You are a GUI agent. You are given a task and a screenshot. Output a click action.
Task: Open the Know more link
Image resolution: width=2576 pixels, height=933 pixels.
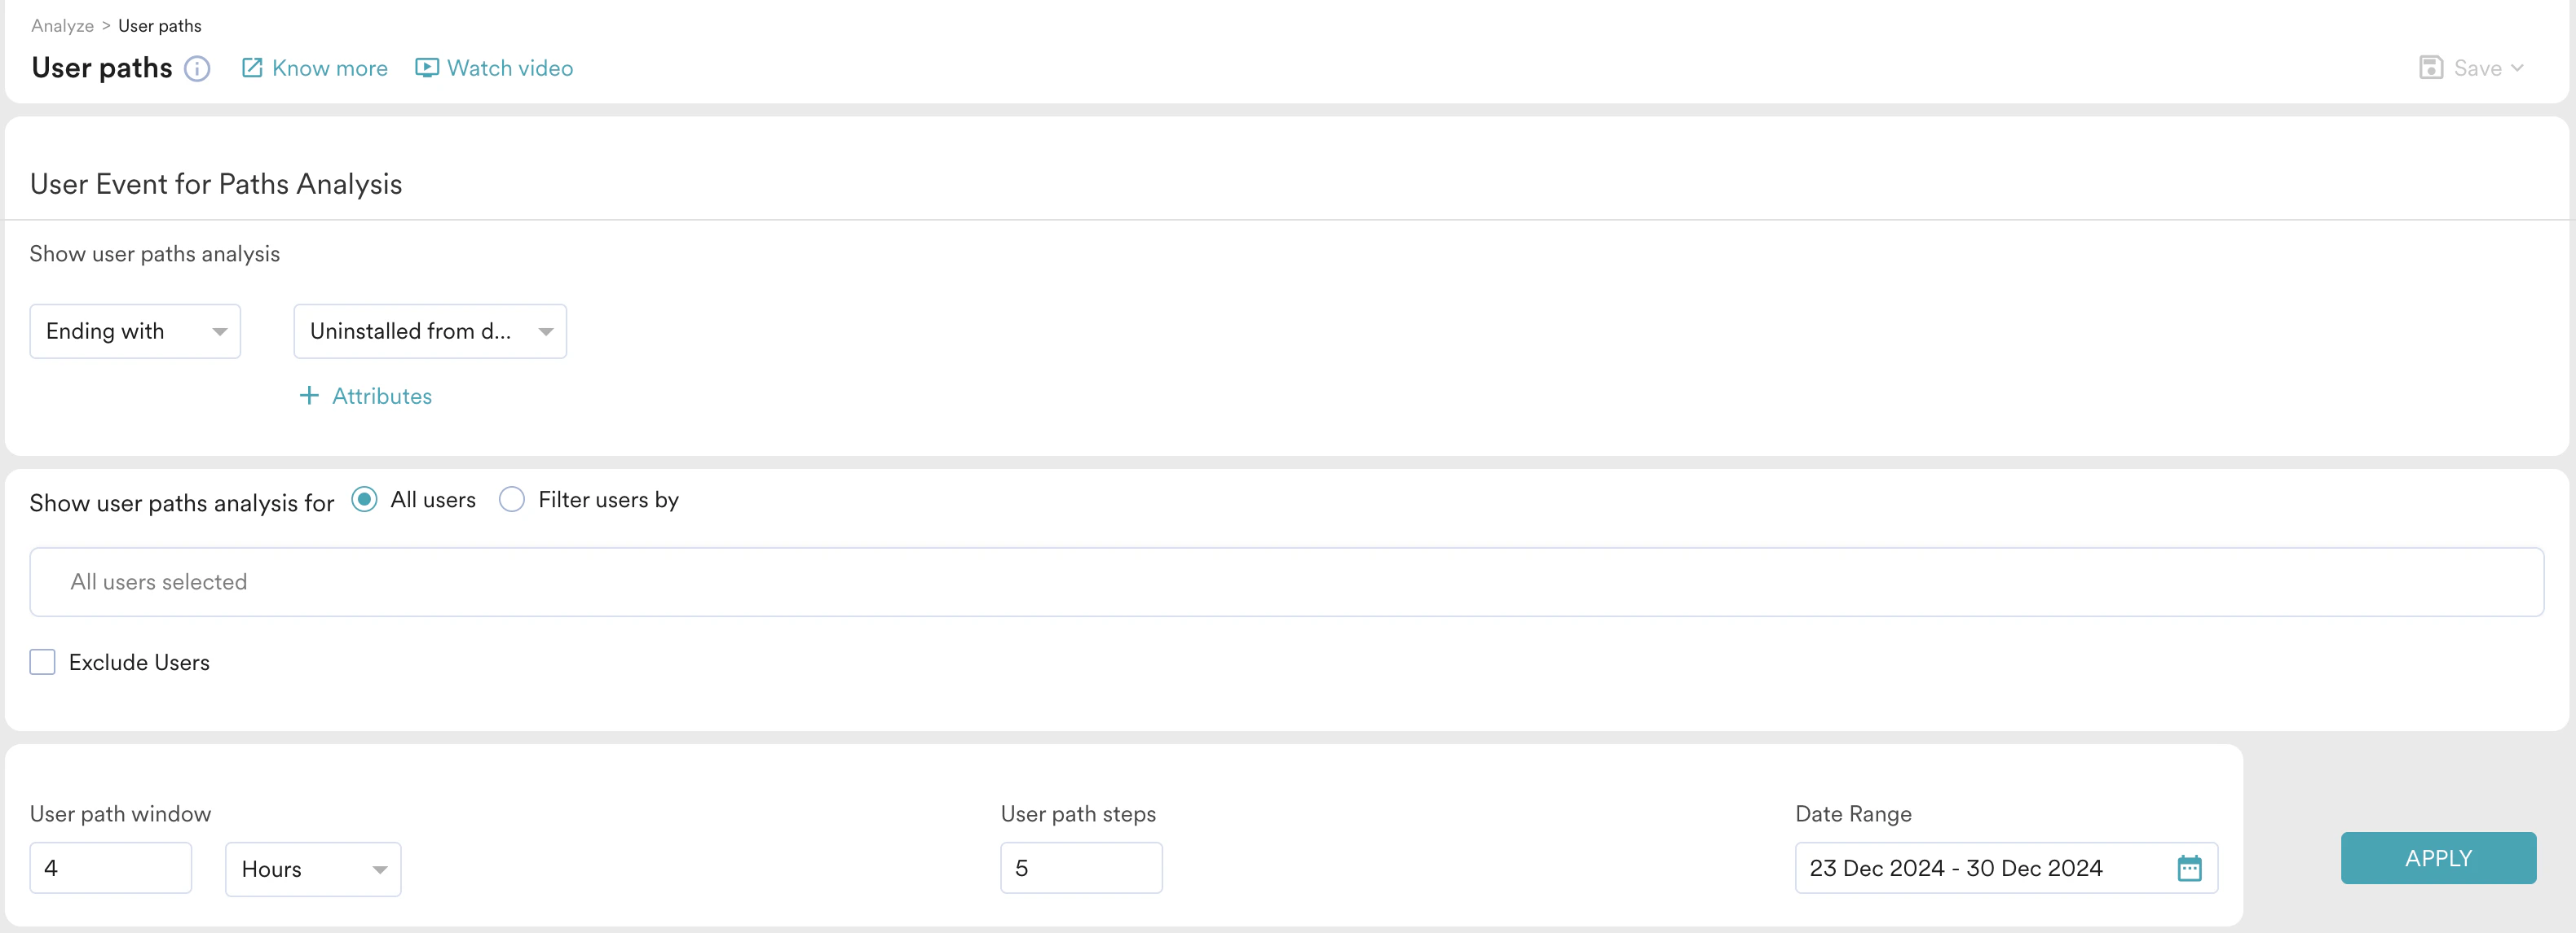(x=330, y=67)
